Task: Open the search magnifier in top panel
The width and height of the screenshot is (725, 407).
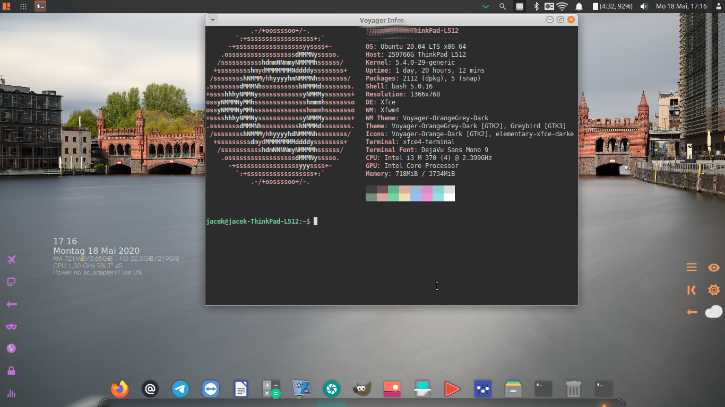Action: pyautogui.click(x=503, y=6)
